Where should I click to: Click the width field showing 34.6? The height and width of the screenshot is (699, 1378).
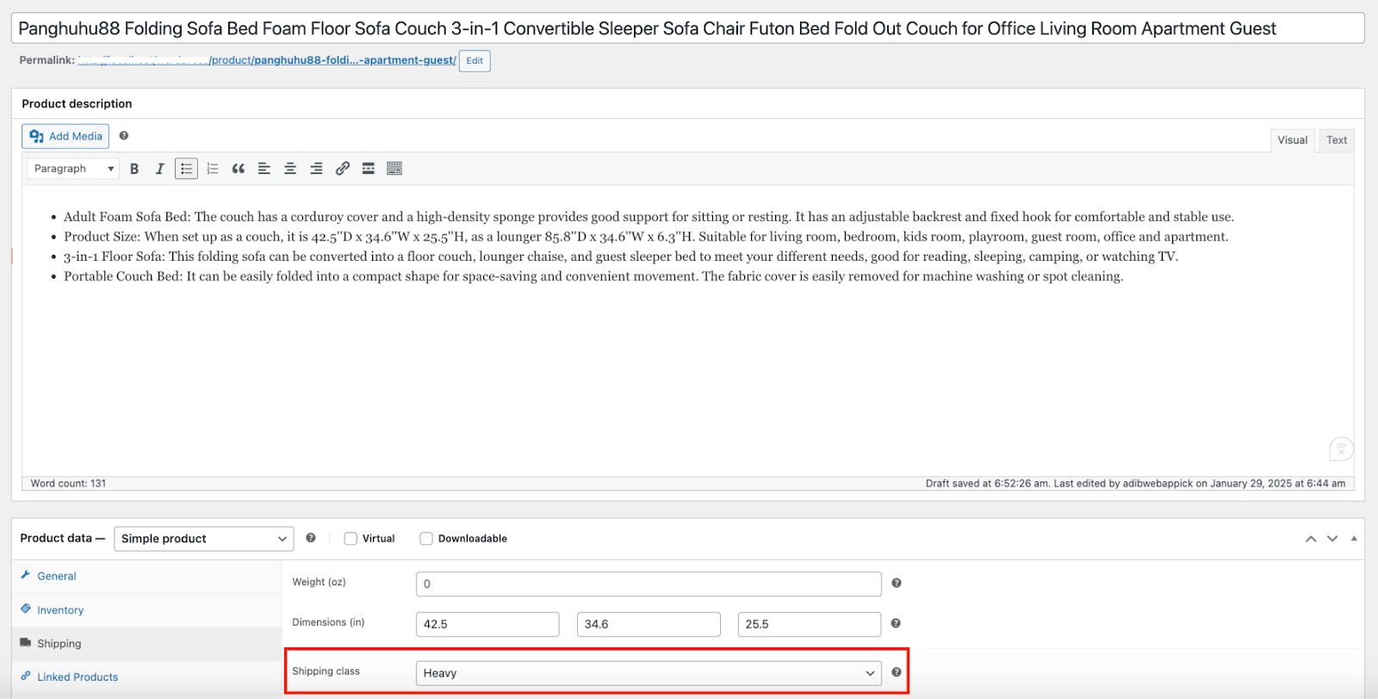coord(649,624)
